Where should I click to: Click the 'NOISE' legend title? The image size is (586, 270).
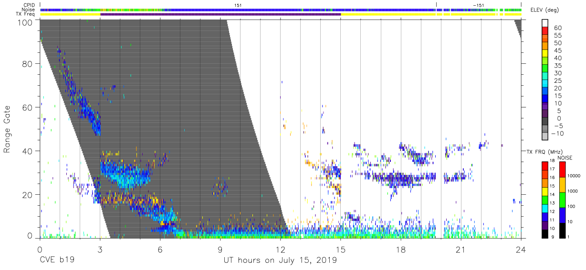(565, 158)
